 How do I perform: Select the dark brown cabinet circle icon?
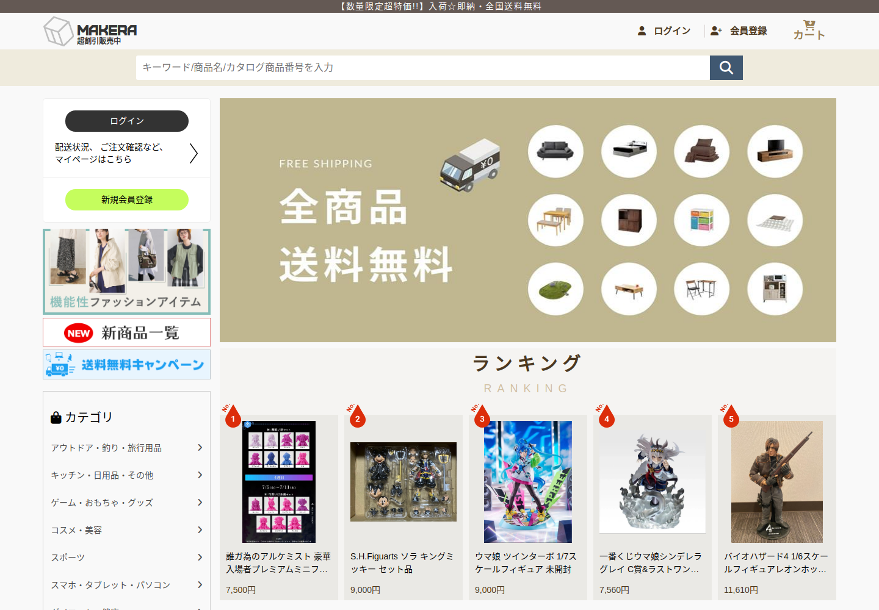coord(629,220)
